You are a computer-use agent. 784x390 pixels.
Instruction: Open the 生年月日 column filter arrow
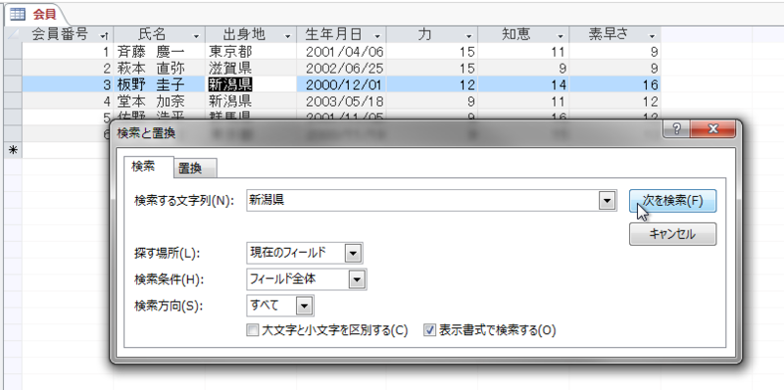pyautogui.click(x=377, y=35)
